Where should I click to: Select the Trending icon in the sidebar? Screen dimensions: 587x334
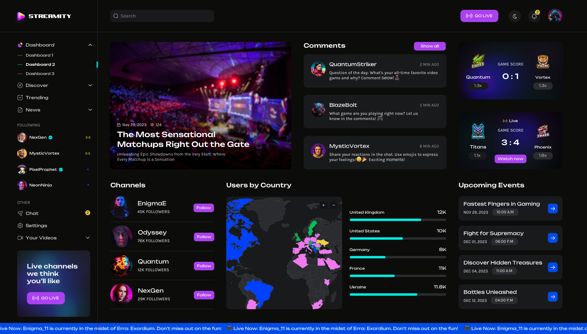pos(20,97)
